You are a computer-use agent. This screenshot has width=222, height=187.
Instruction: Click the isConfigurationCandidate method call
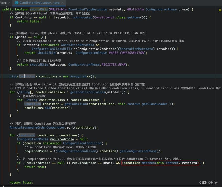(95, 49)
